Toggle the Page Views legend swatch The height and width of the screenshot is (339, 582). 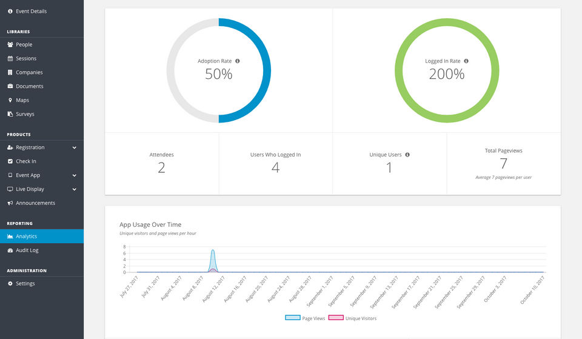[x=292, y=318]
